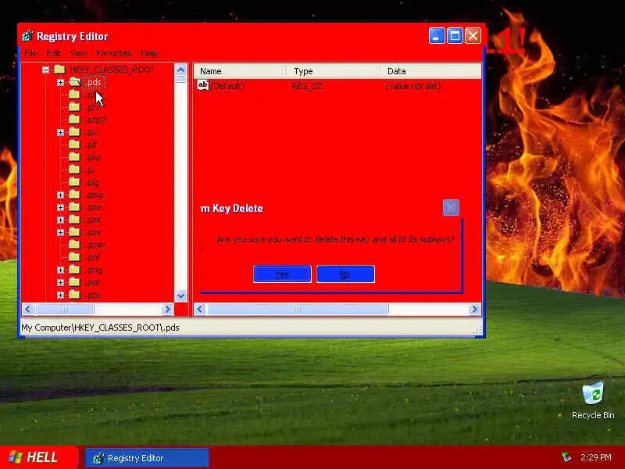The width and height of the screenshot is (625, 469).
Task: Open the Help menu
Action: (x=148, y=53)
